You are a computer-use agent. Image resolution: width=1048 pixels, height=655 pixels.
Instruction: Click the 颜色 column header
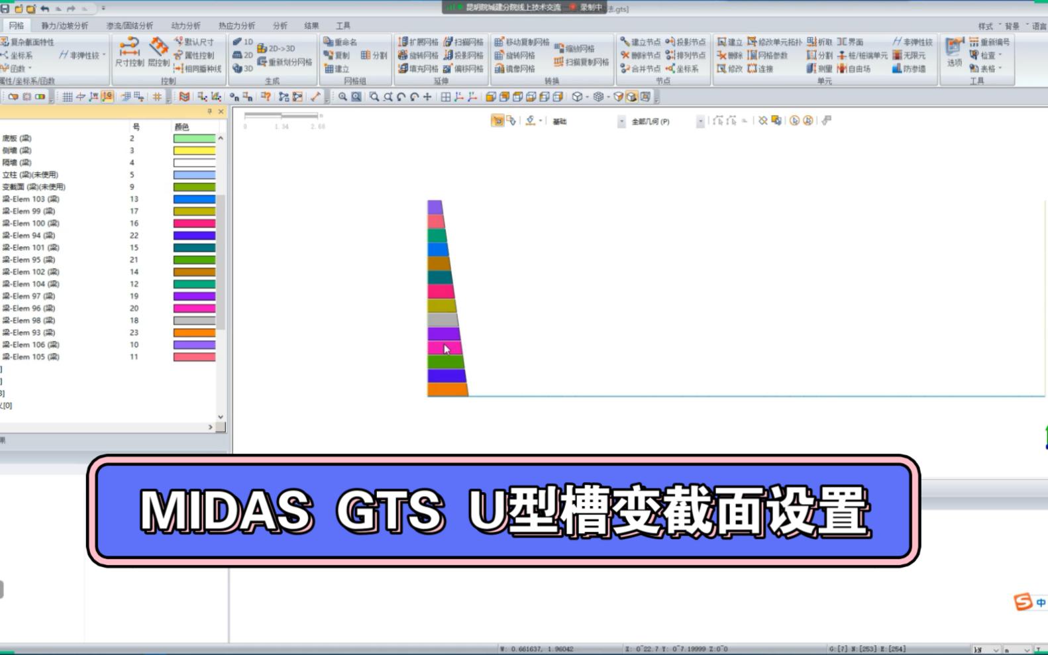pyautogui.click(x=182, y=126)
